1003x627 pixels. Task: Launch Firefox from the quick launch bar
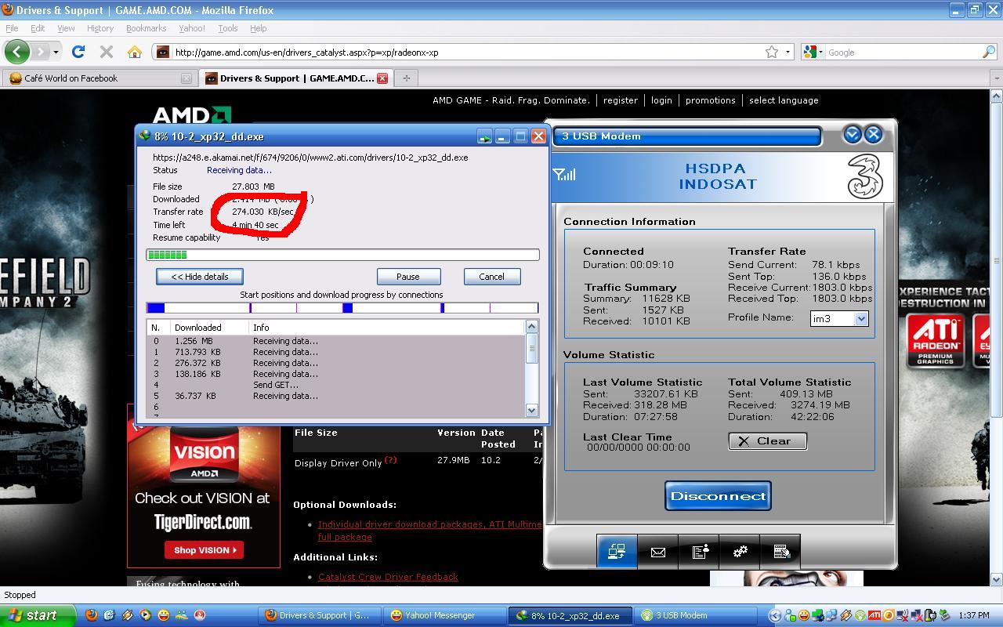92,615
